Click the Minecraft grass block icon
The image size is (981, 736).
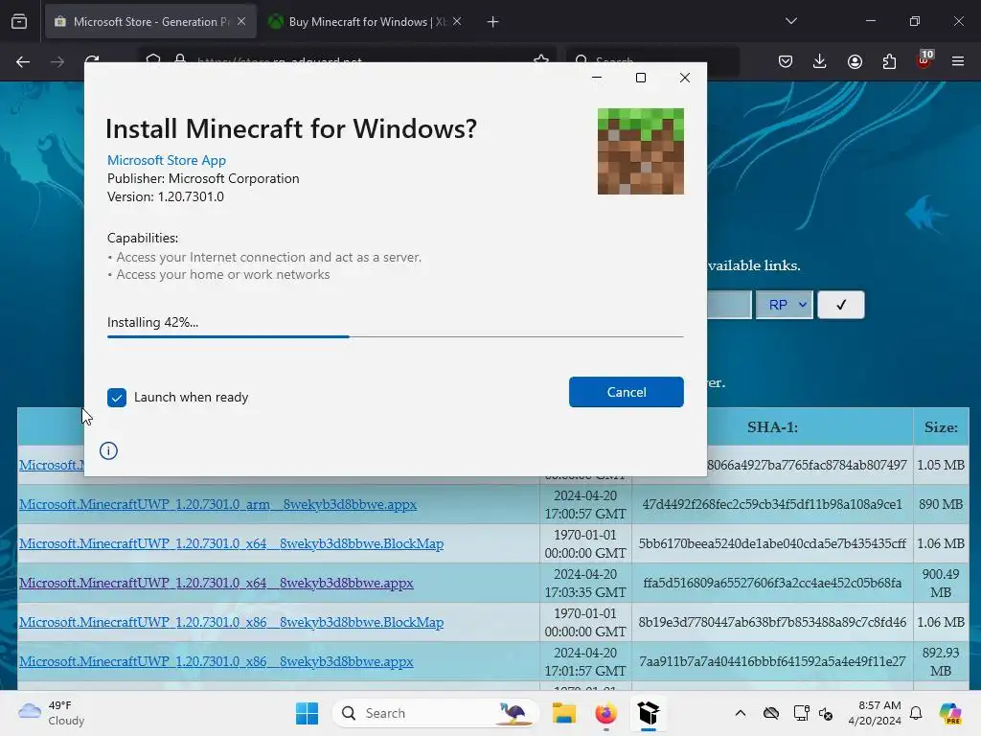tap(641, 150)
